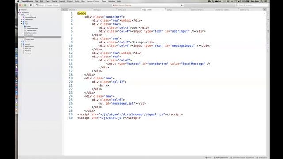
Task: Click the highlighted @page directive on line 1
Action: click(82, 13)
